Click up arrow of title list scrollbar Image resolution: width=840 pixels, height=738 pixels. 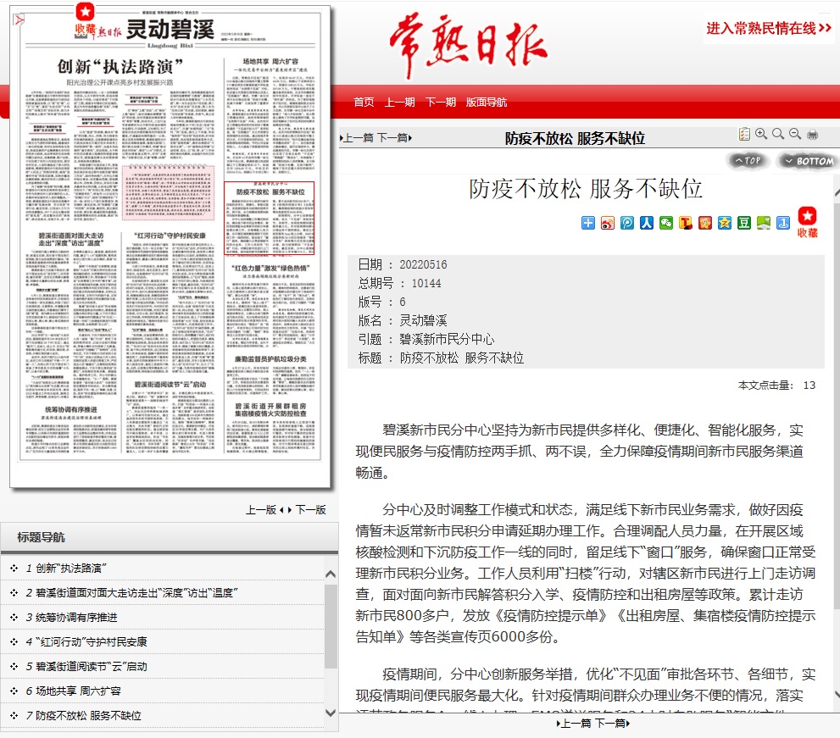coord(331,574)
